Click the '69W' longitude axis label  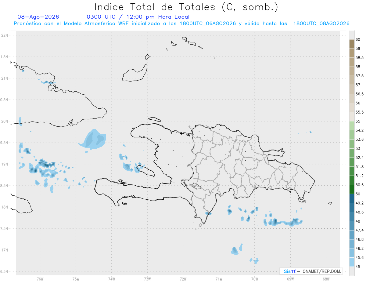(290, 279)
